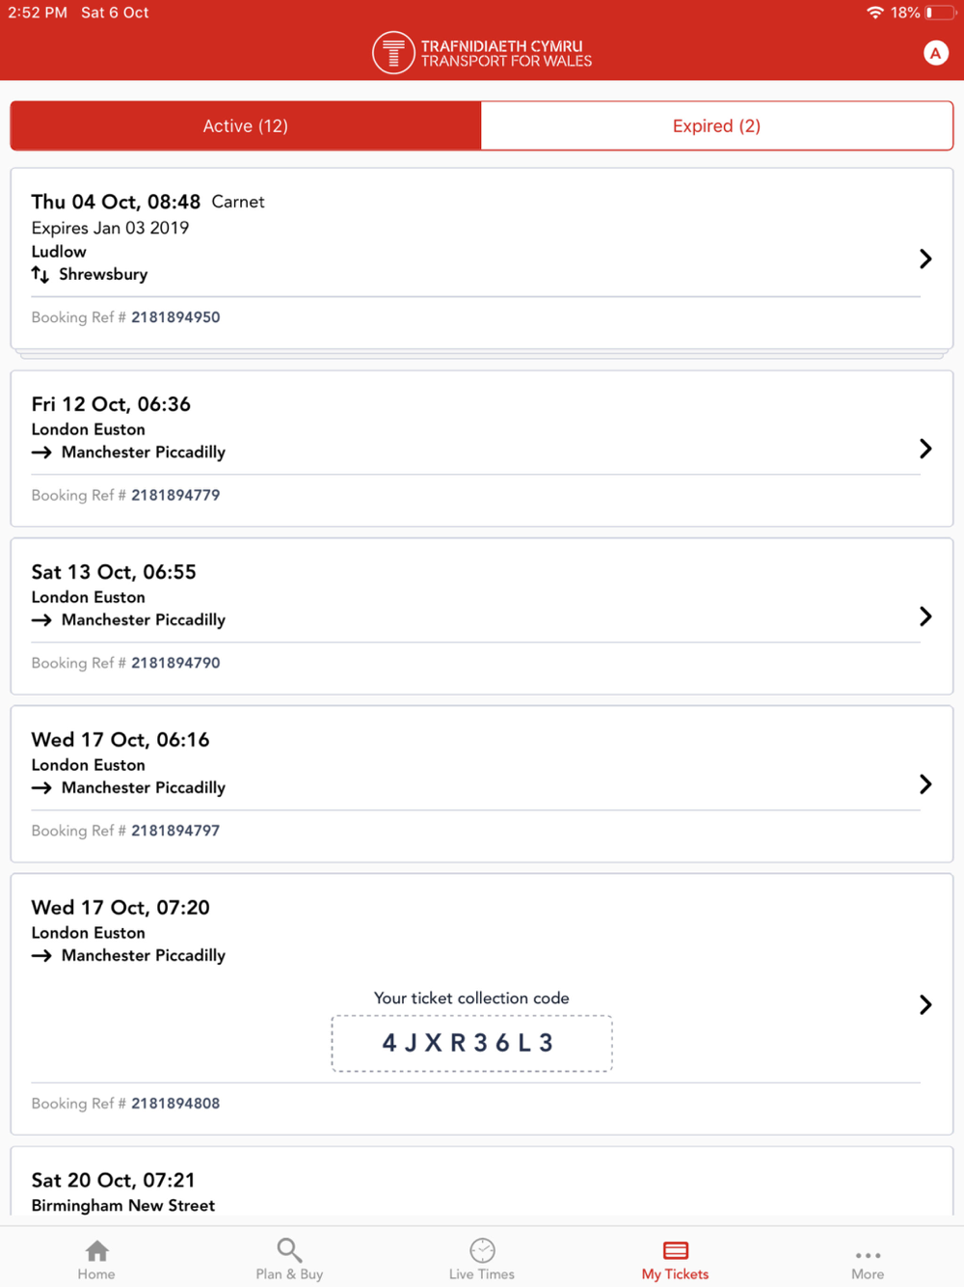Tap ticket collection code 4JXR36L3 box
The image size is (964, 1287).
pyautogui.click(x=471, y=1043)
